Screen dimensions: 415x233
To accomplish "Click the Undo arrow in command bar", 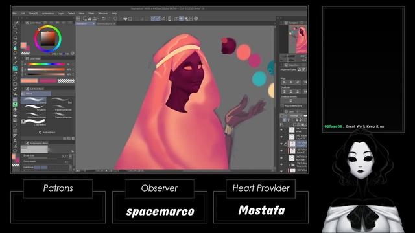I will click(x=104, y=19).
